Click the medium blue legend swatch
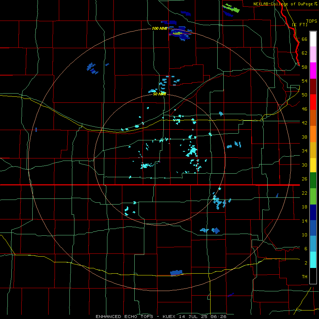The width and height of the screenshot is (319, 319). pyautogui.click(x=313, y=228)
